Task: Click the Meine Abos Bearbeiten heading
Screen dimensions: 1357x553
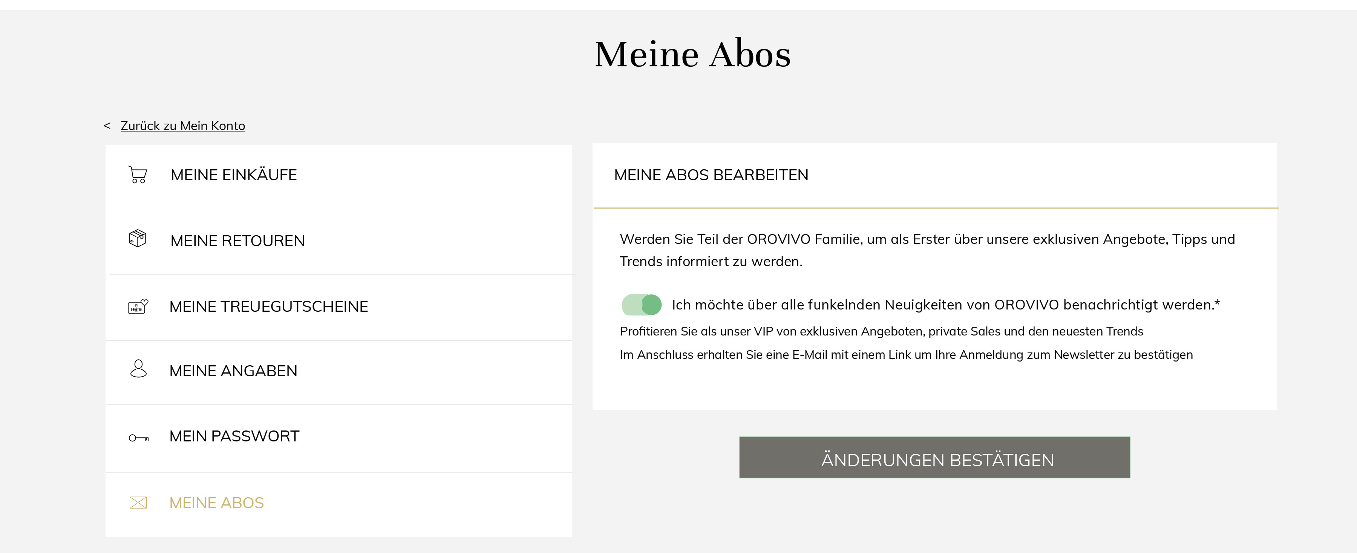Action: 711,175
